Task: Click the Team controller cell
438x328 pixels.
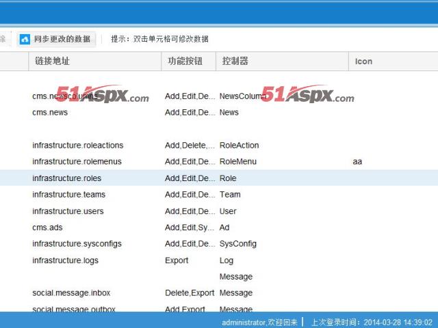Action: tap(230, 194)
